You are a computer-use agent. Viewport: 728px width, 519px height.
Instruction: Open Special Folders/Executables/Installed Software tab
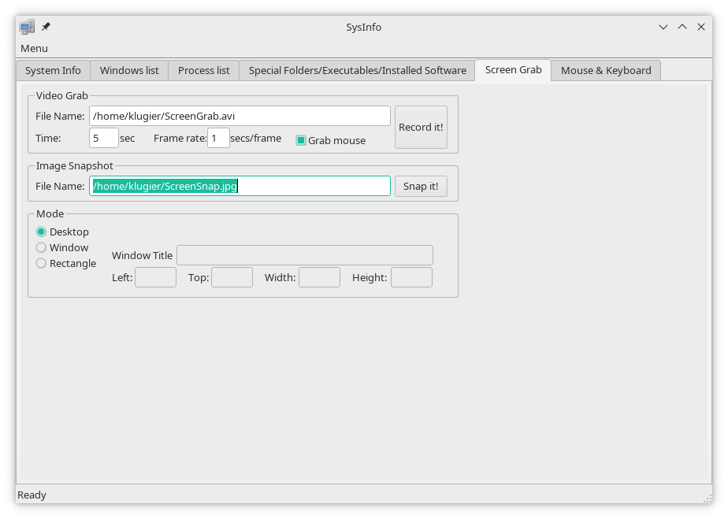(x=357, y=70)
